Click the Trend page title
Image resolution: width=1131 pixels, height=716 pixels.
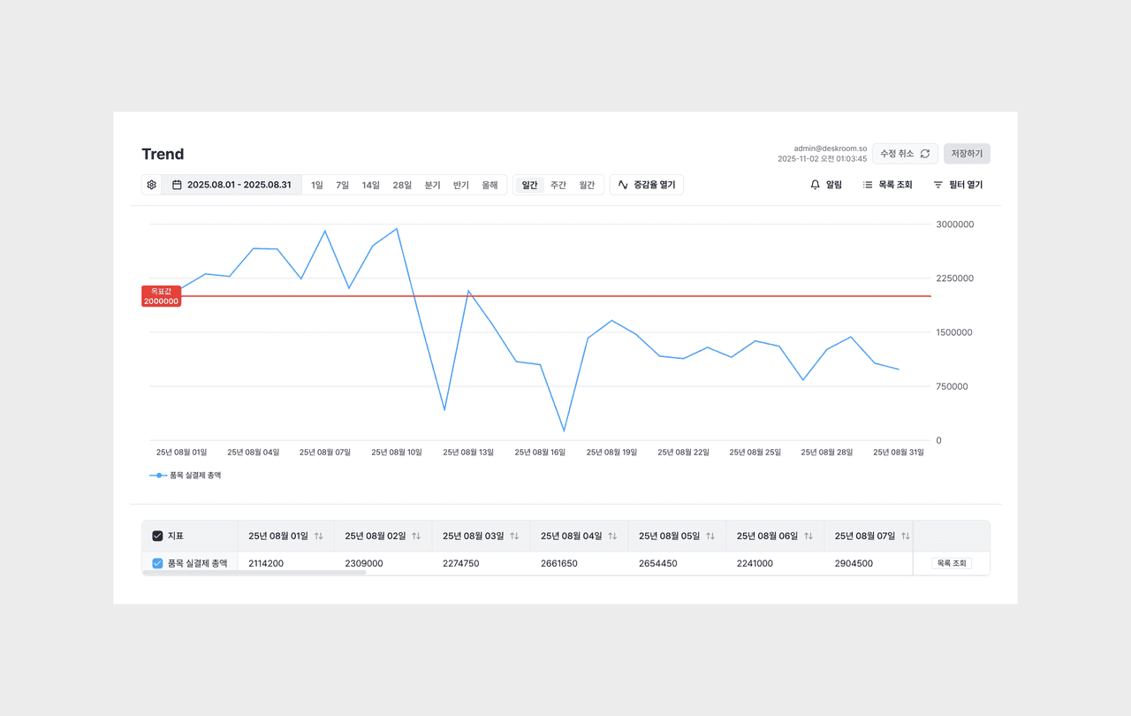pos(163,154)
